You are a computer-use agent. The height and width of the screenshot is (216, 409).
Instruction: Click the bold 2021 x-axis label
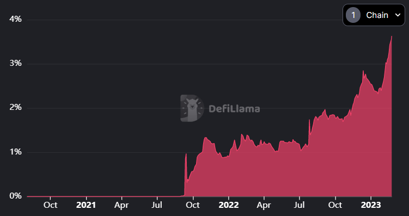tap(86, 205)
